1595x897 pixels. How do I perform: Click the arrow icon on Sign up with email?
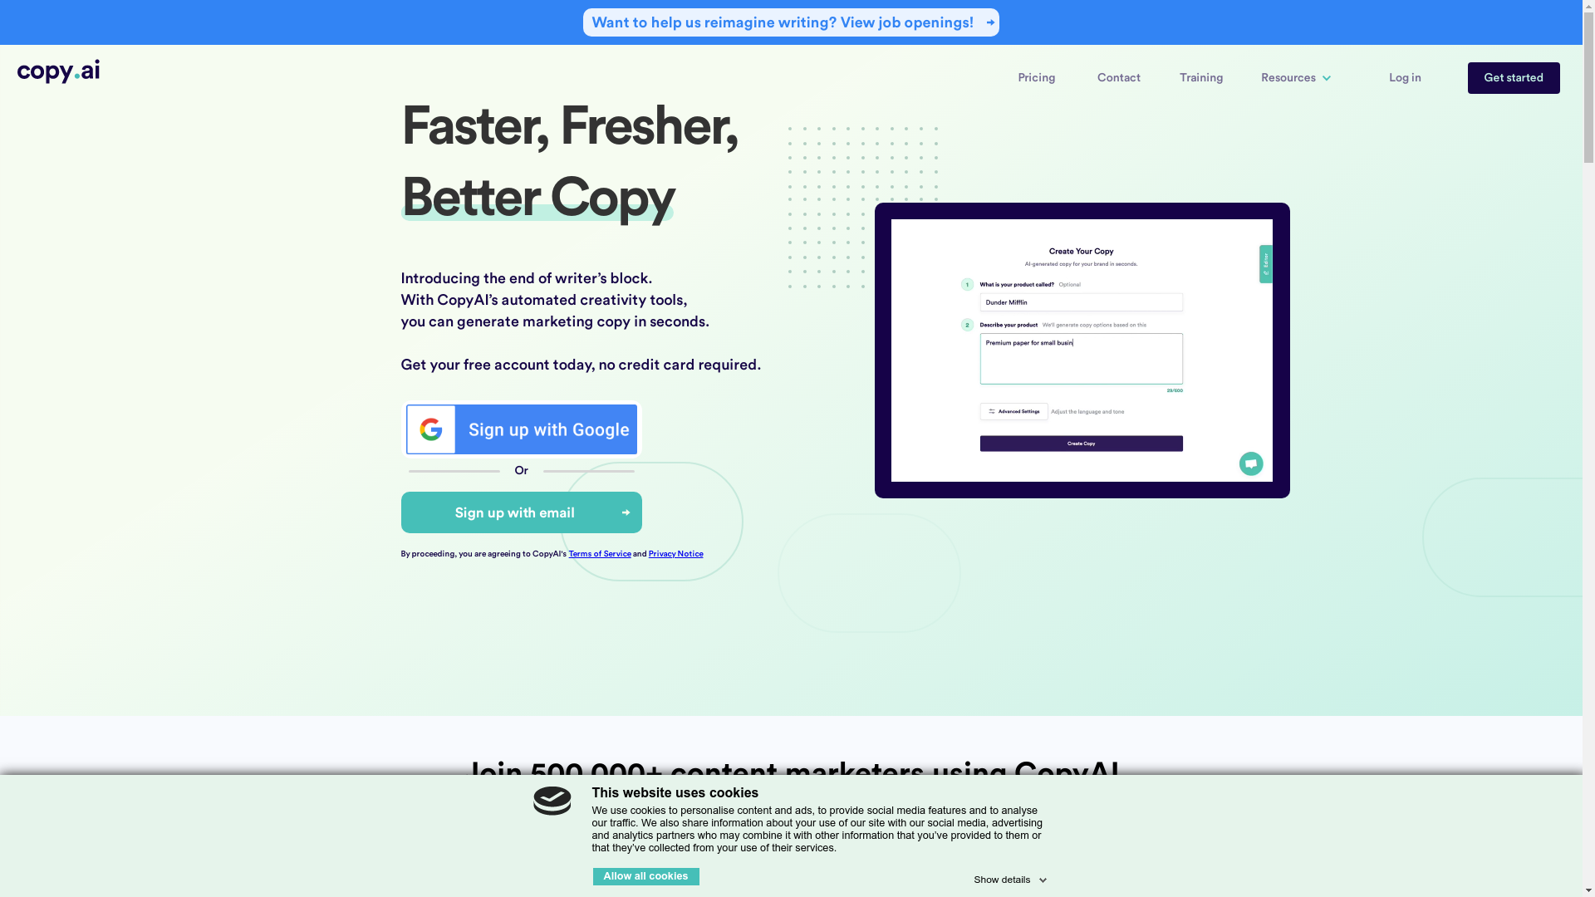pos(626,512)
